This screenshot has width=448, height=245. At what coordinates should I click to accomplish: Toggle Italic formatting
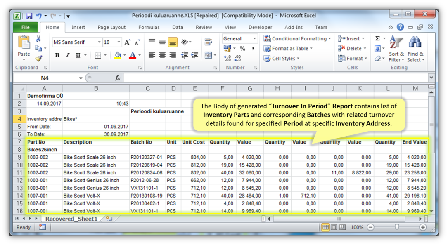[x=67, y=55]
